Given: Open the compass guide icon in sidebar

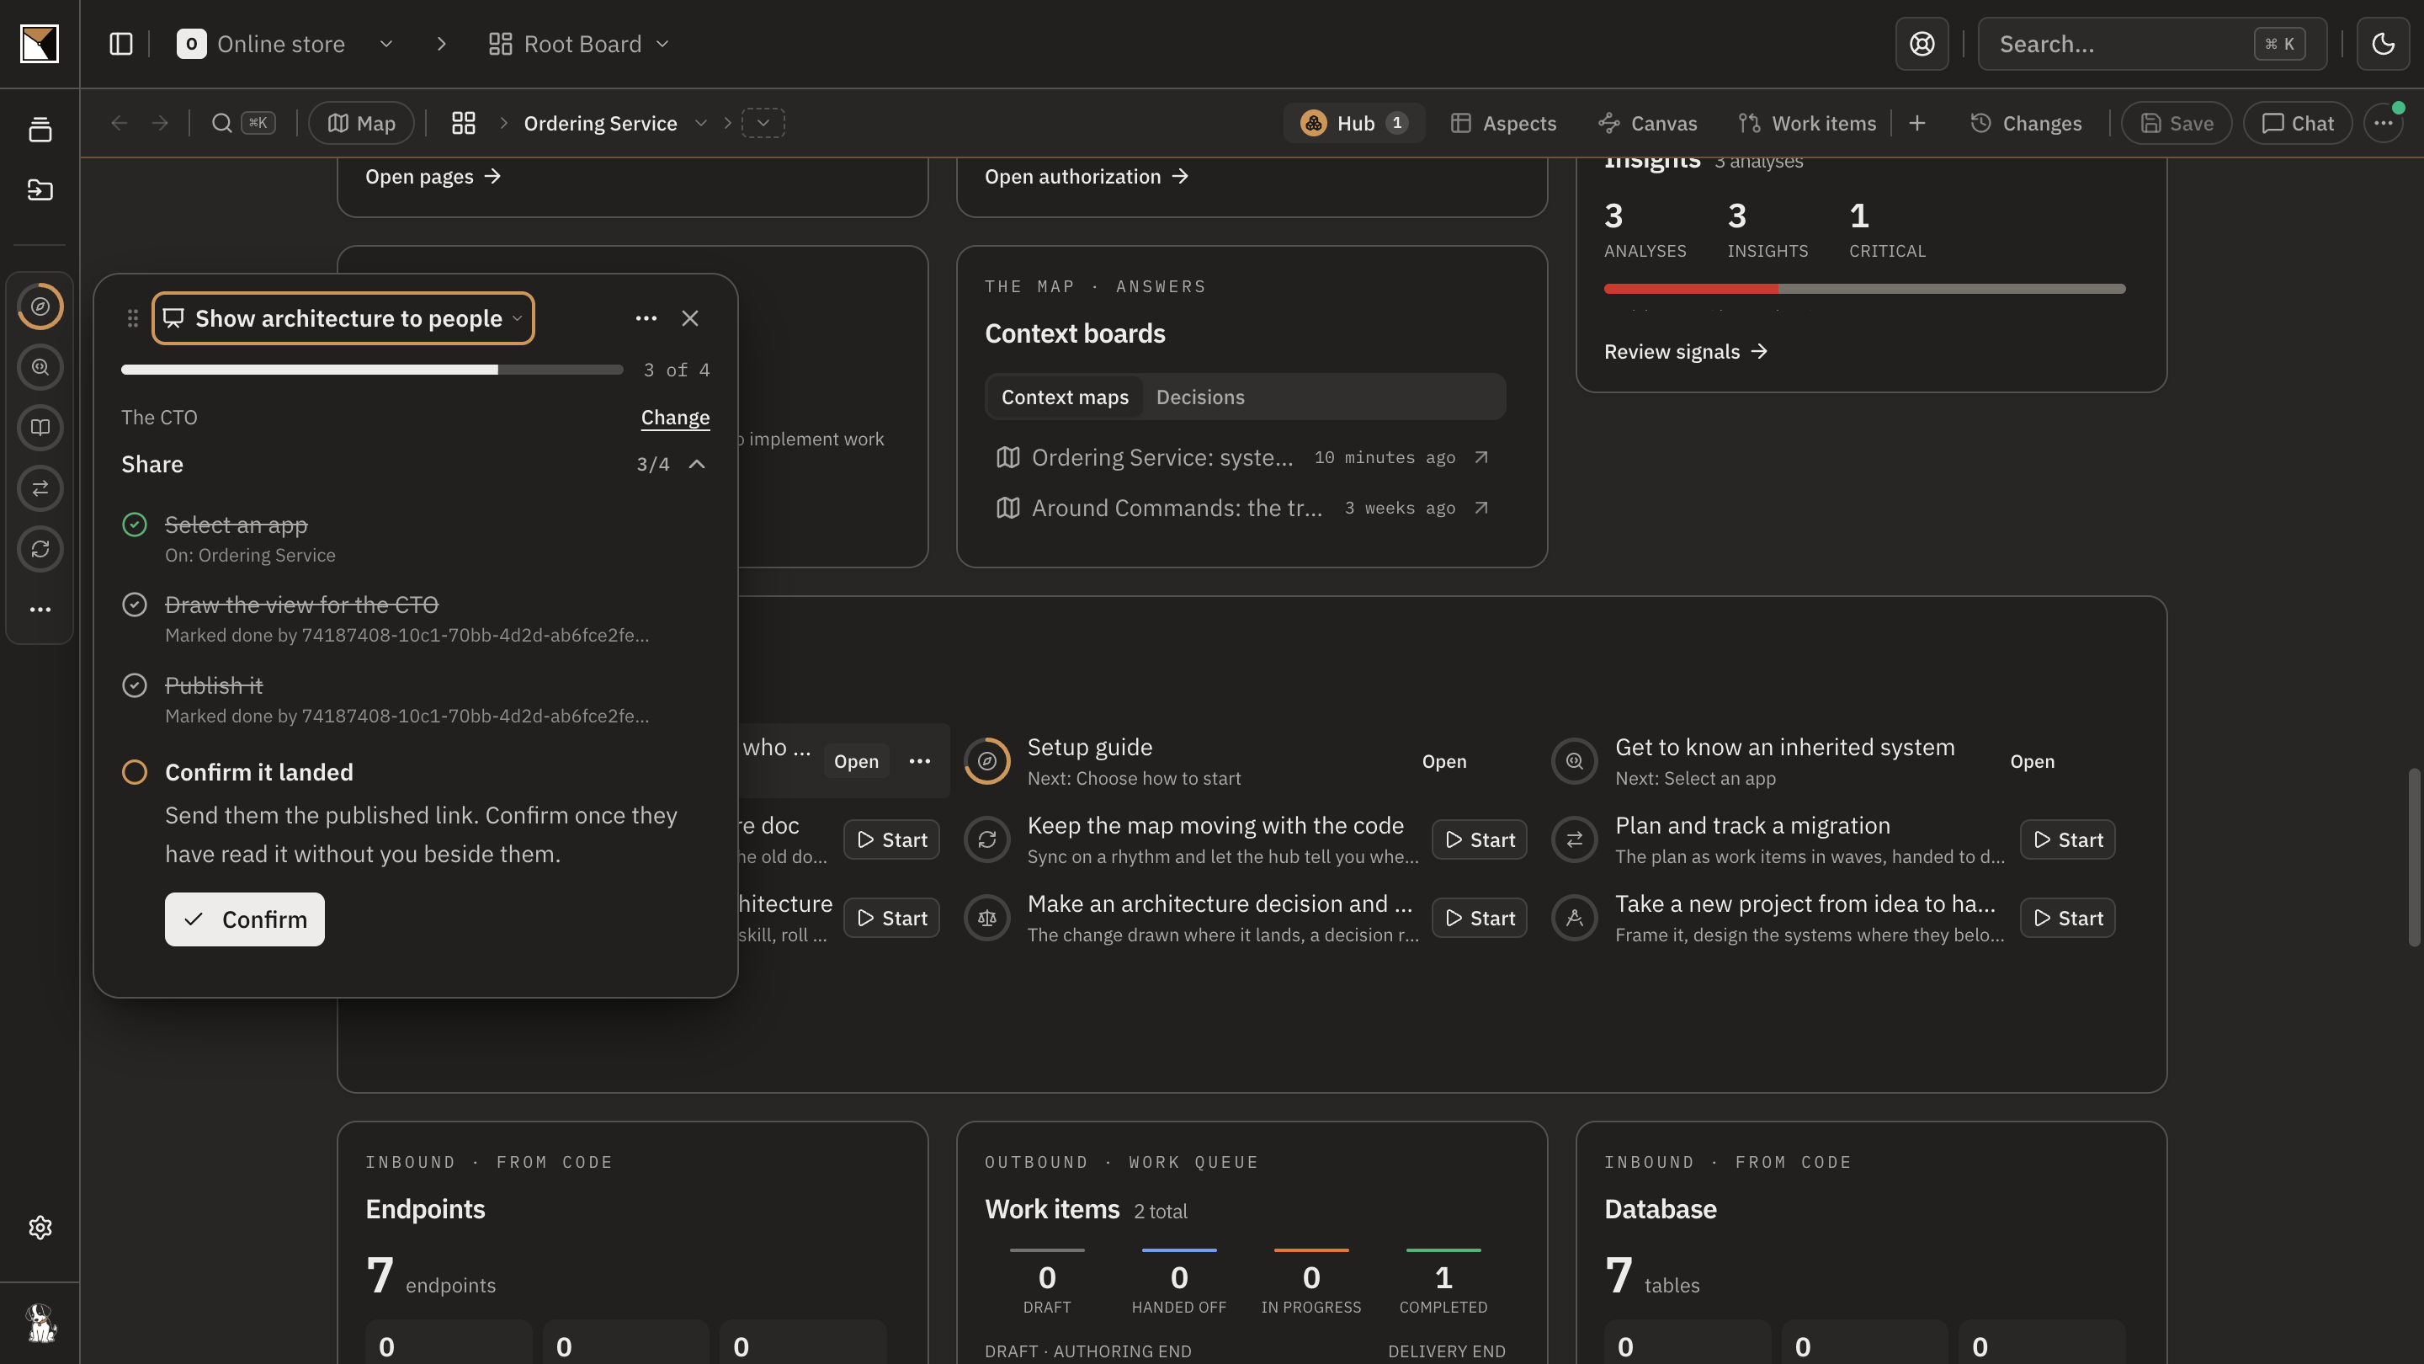Looking at the screenshot, I should 40,306.
